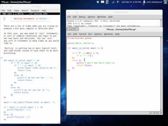Click the Nesting Statements in Python heading
The height and width of the screenshot is (126, 168).
coord(30,19)
